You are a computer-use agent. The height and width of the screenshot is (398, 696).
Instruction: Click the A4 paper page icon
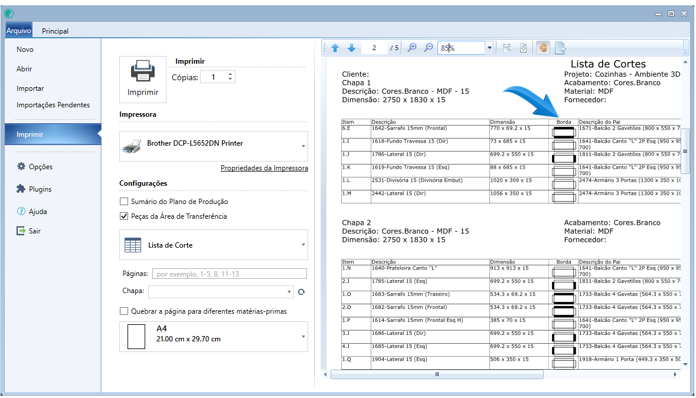(x=136, y=337)
